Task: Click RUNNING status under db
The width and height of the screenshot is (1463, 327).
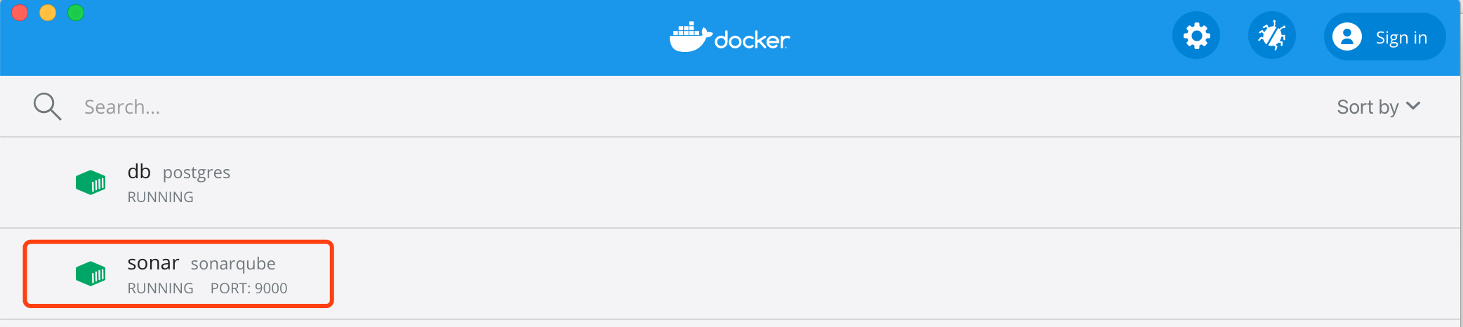Action: coord(160,197)
